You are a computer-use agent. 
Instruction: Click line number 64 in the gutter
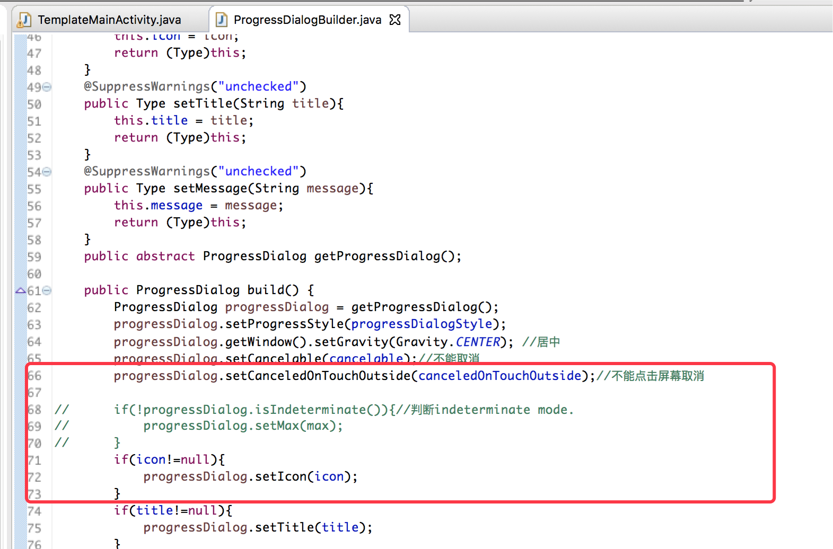click(x=34, y=342)
